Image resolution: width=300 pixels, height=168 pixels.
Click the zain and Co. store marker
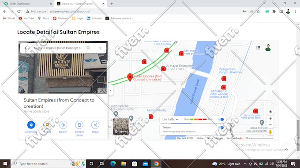223,88
